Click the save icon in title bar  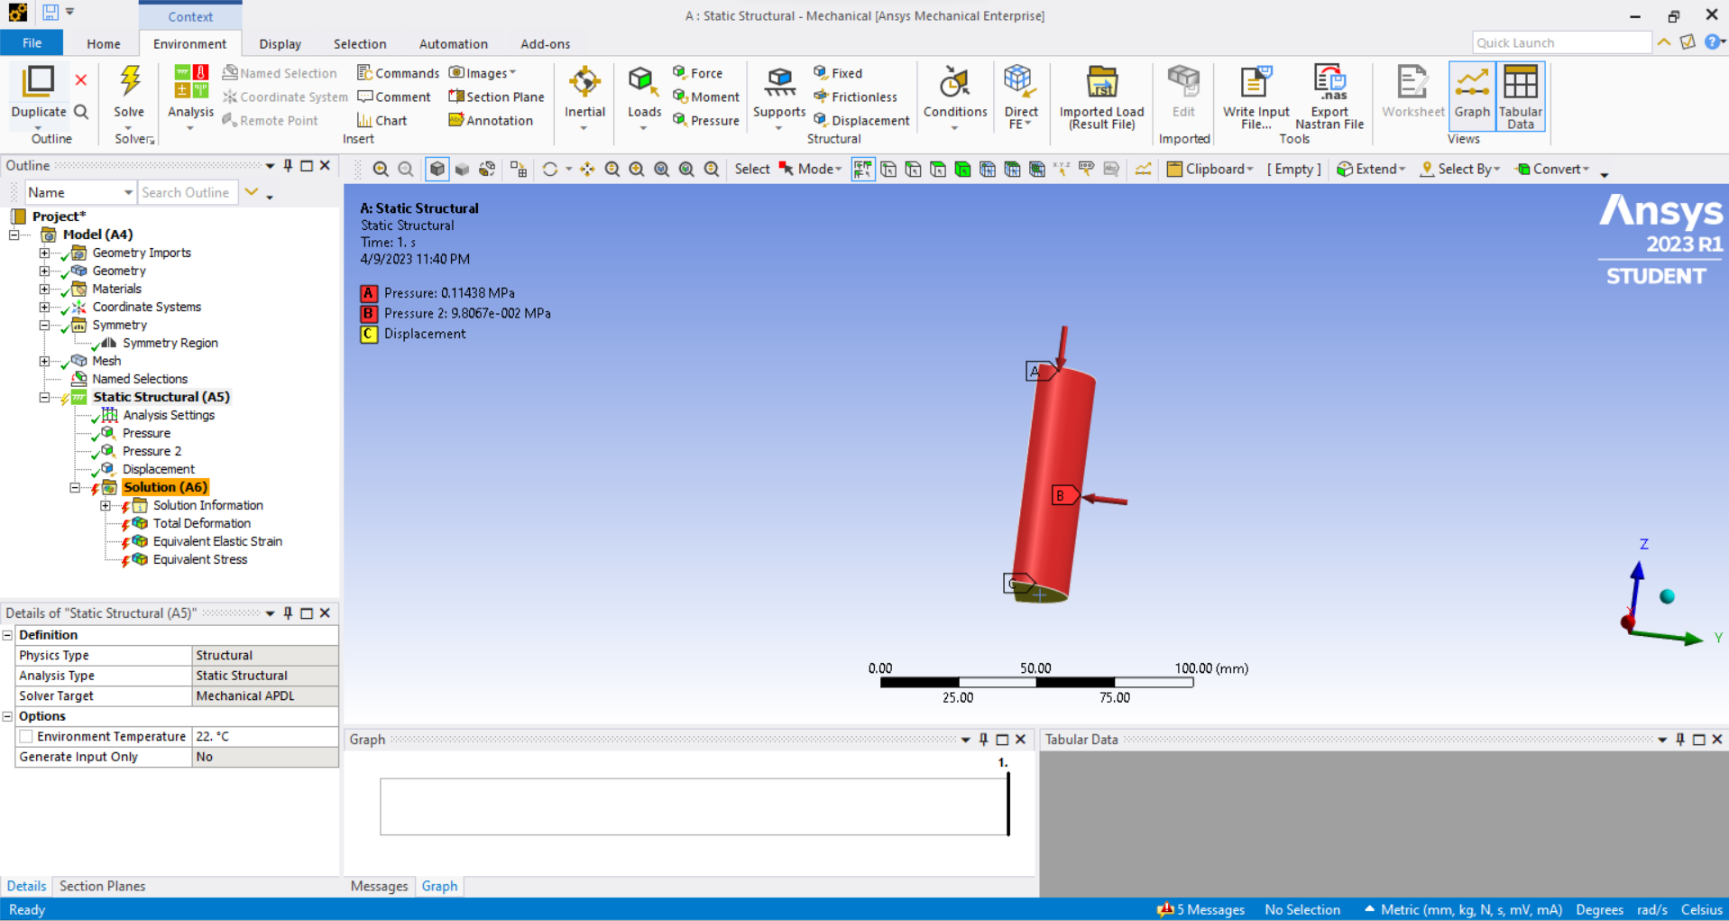pyautogui.click(x=51, y=13)
